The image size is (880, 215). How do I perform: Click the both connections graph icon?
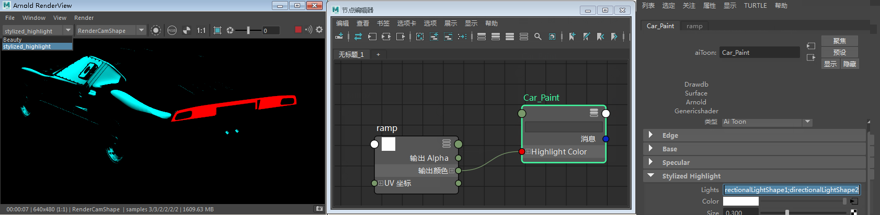pos(386,37)
